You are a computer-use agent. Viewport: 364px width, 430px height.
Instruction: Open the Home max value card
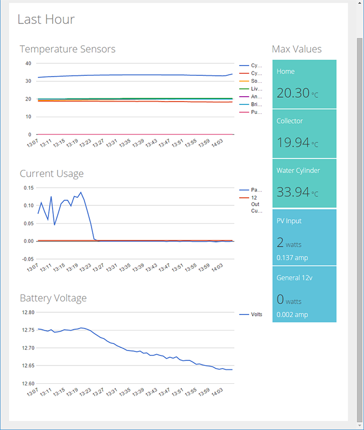pos(304,84)
